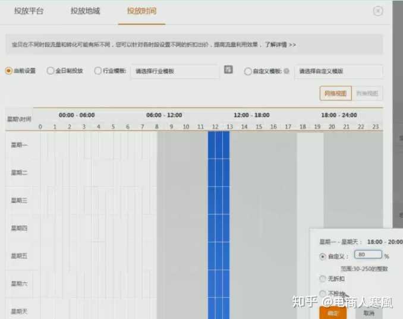This screenshot has width=403, height=319.
Task: Pick the 无折扣 option in popup
Action: click(x=323, y=278)
